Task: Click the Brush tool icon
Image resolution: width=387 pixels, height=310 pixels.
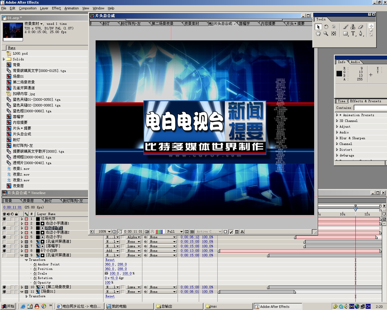Action: (345, 27)
